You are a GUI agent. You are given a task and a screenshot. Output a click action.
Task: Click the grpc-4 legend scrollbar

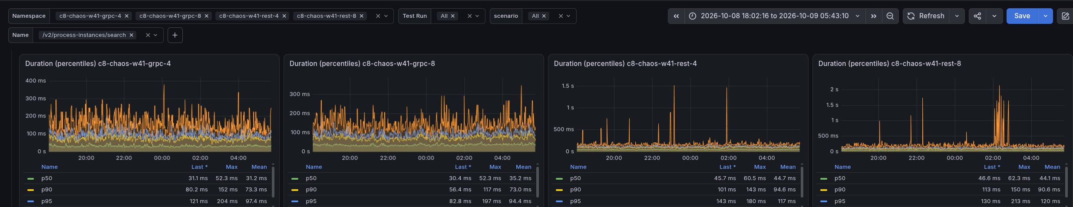click(x=273, y=182)
